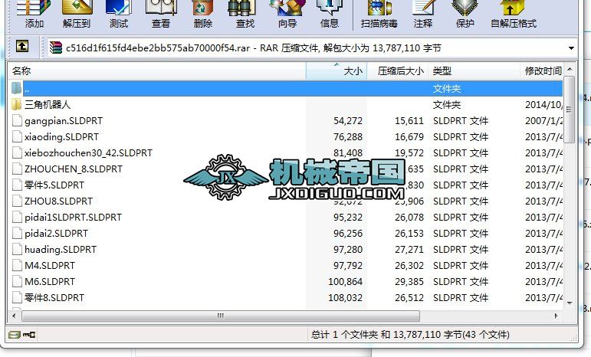The image size is (591, 357).
Task: Click the file icon for M4.SLDPRT
Action: pos(17,266)
